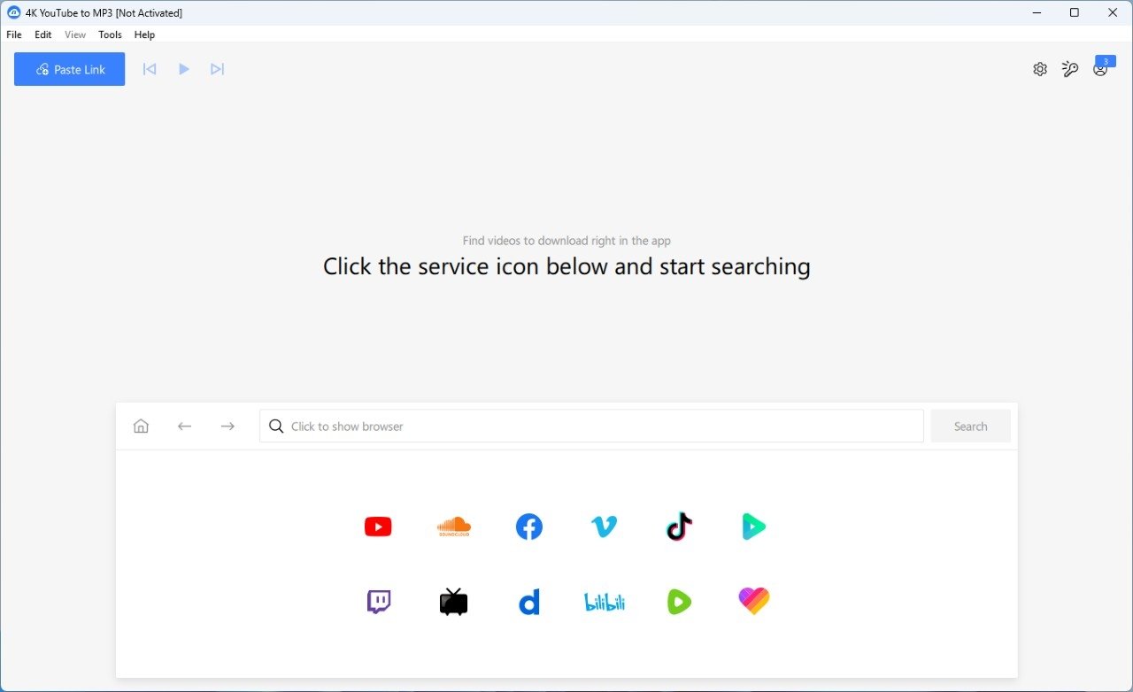Close the application window
This screenshot has height=692, width=1133.
[1113, 12]
